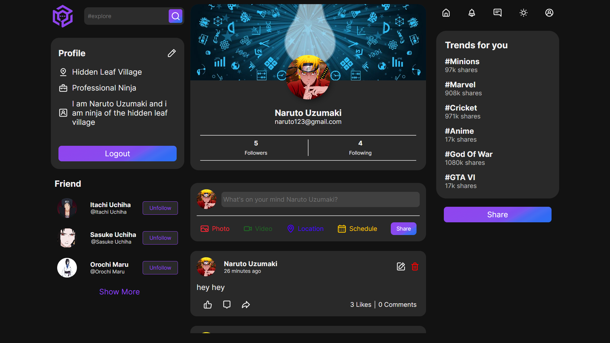Click the home icon in top navigation
Viewport: 610px width, 343px height.
click(x=446, y=13)
